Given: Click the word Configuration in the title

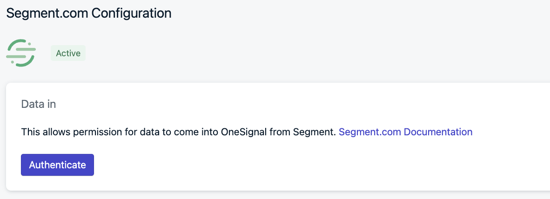Looking at the screenshot, I should [132, 13].
